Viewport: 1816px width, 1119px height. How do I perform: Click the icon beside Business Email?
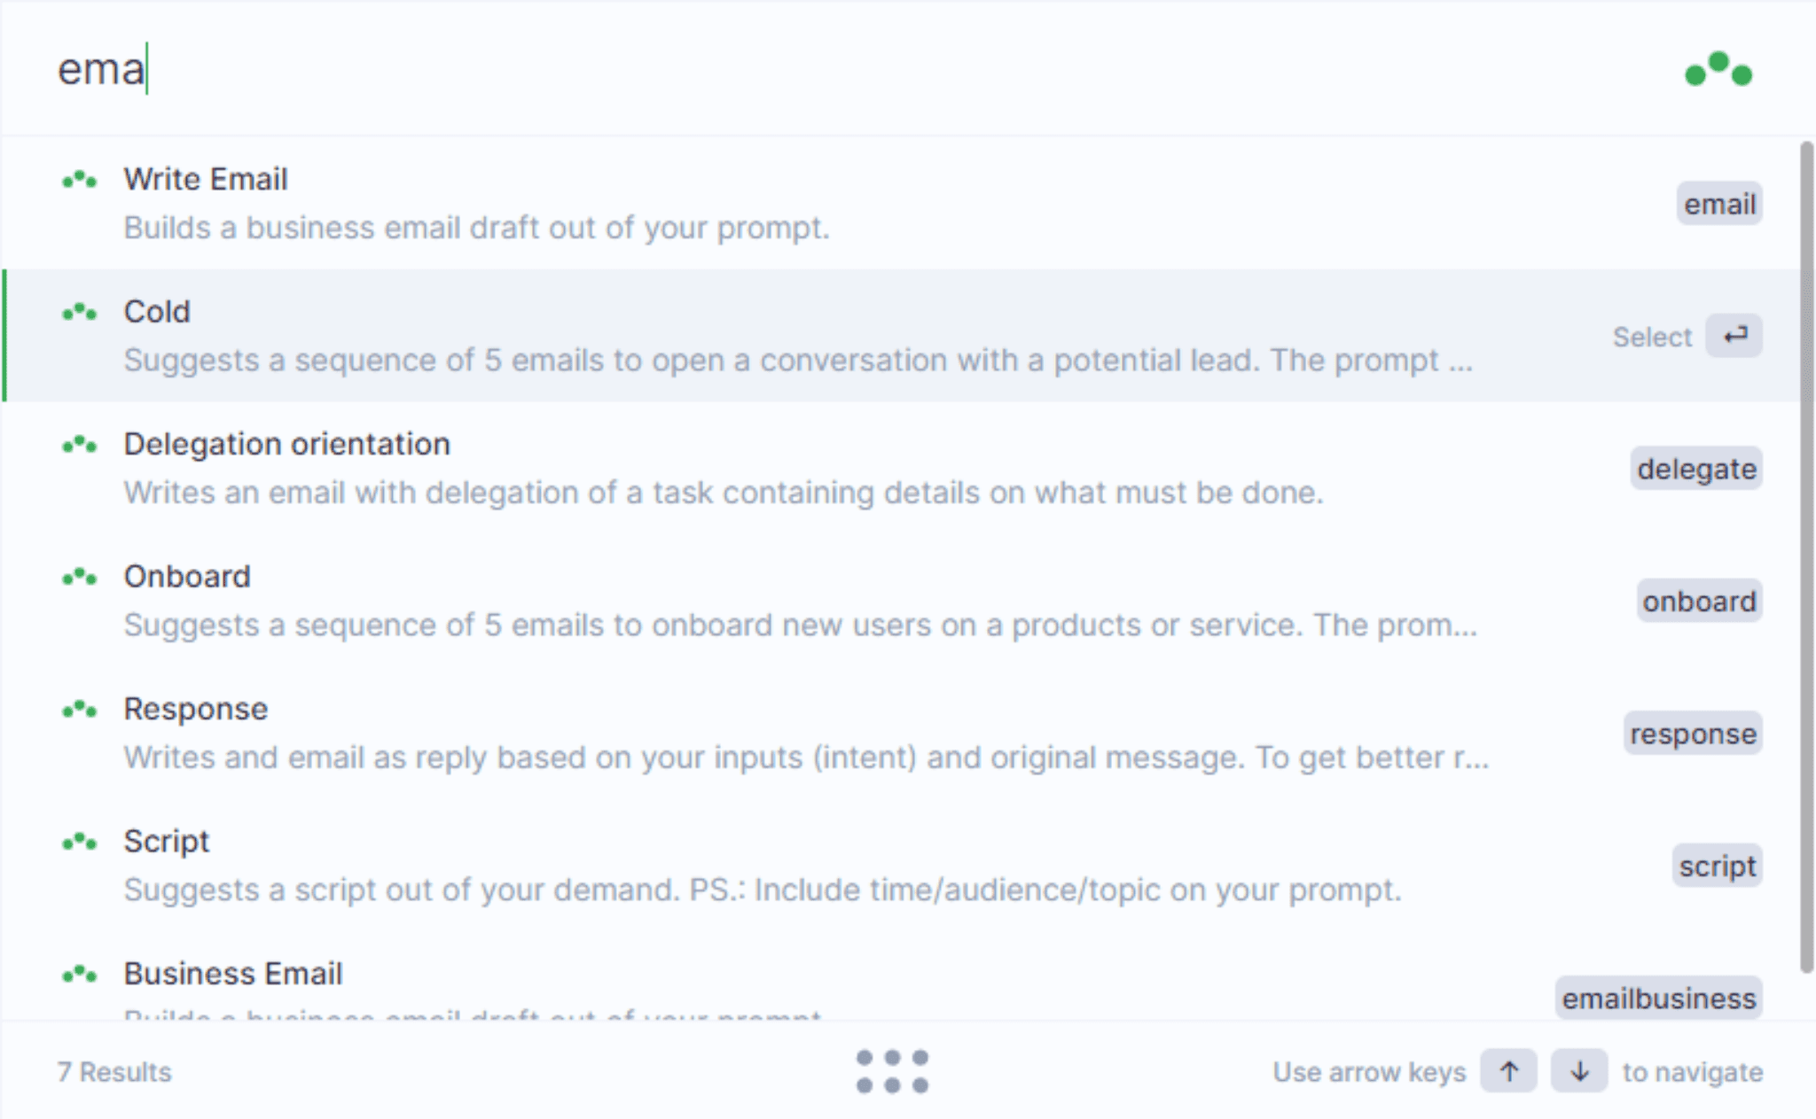(80, 975)
